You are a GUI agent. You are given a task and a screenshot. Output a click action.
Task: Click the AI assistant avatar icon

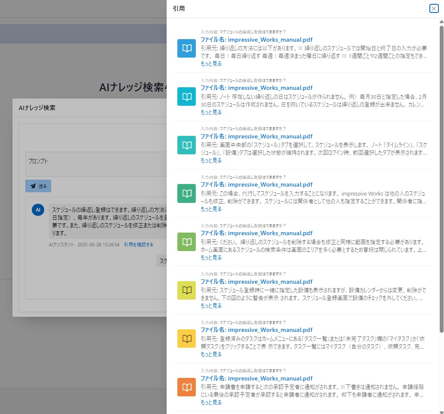click(x=38, y=210)
